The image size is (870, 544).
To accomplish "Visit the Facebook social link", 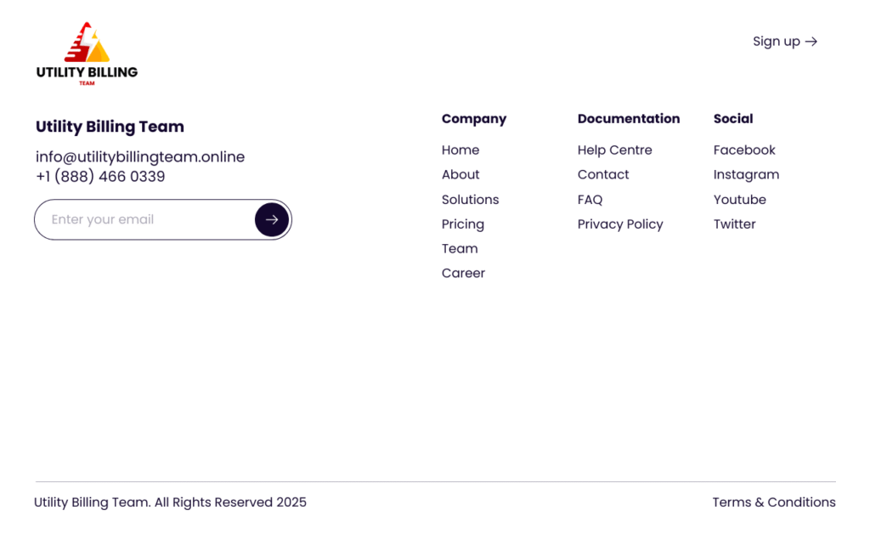I will (744, 150).
